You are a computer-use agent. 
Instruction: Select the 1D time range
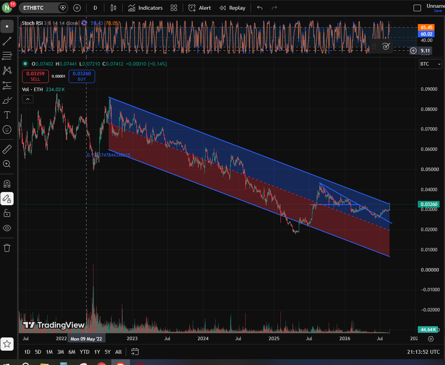(27, 352)
